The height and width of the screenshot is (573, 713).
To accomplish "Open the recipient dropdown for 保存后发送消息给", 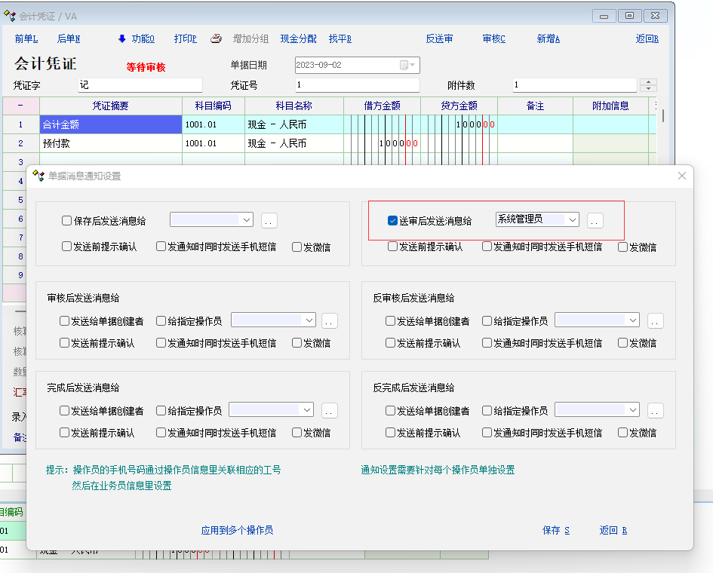I will [247, 220].
